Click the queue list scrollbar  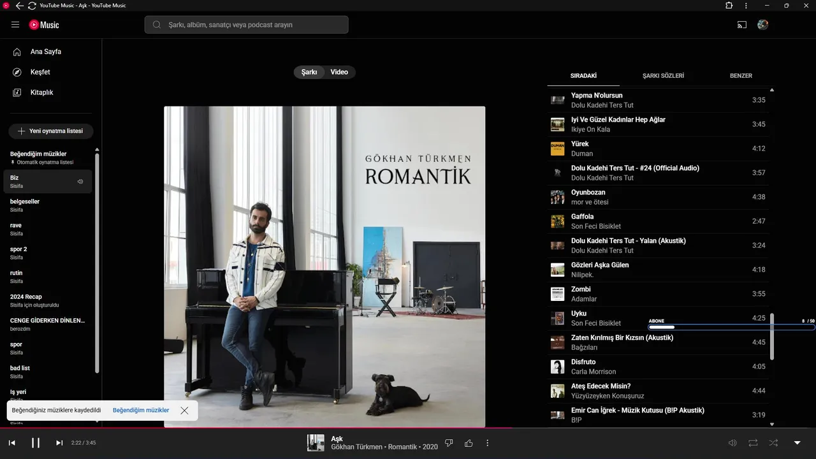click(x=772, y=336)
